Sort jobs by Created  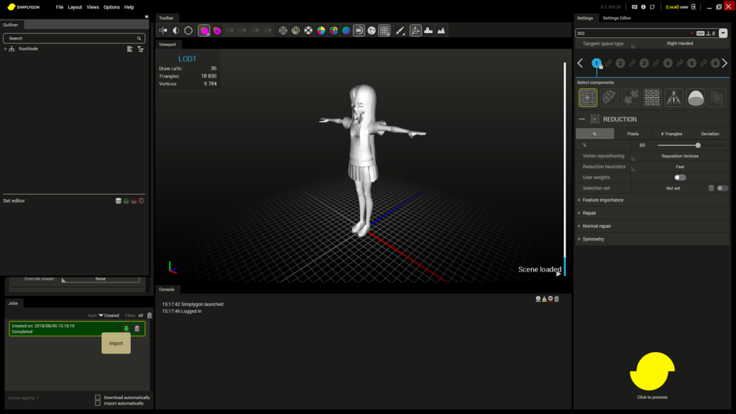coord(109,316)
